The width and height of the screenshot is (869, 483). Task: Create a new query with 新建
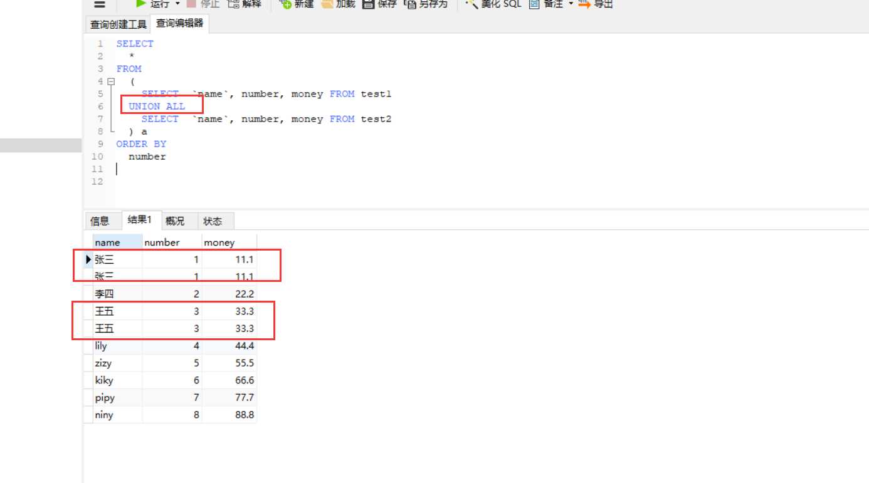point(296,4)
